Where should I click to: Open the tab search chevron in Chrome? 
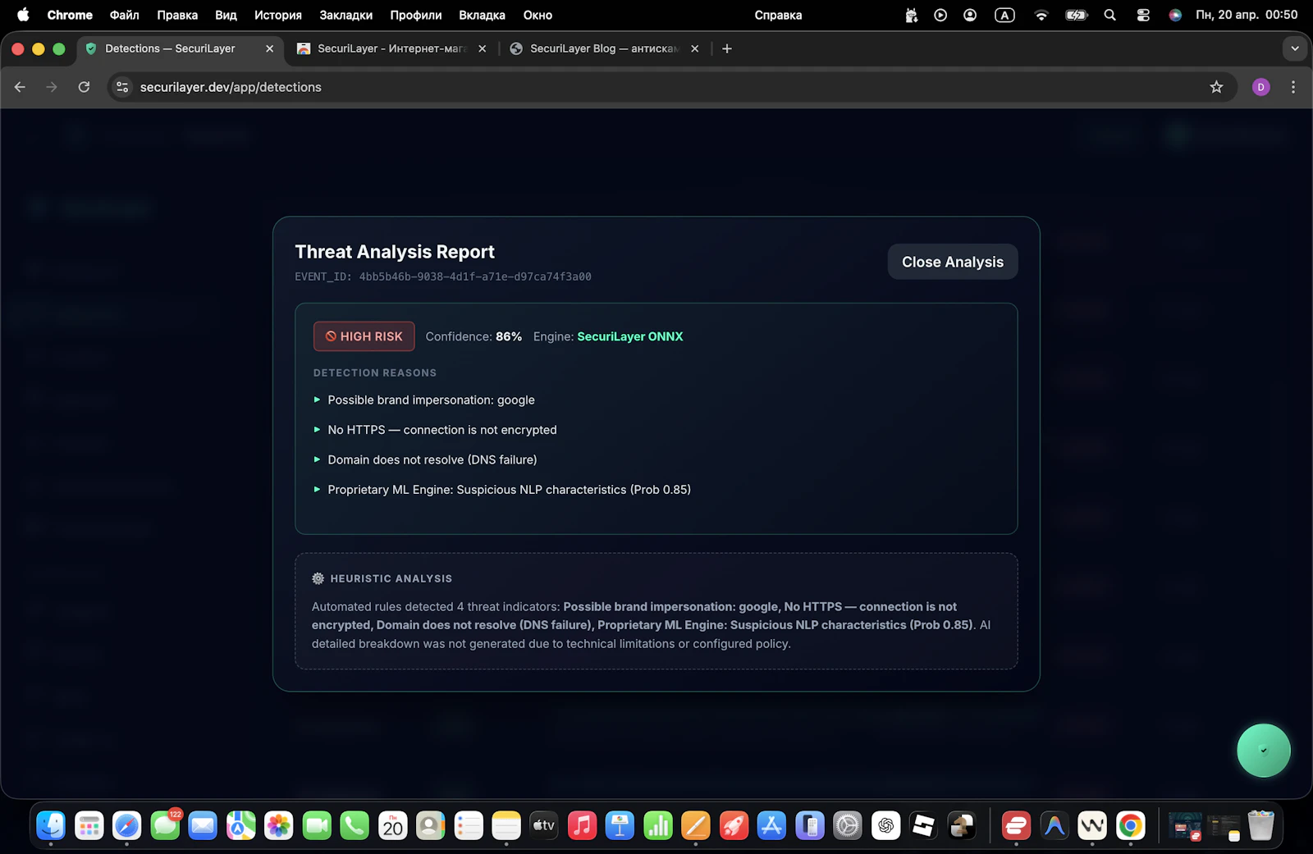pos(1295,48)
